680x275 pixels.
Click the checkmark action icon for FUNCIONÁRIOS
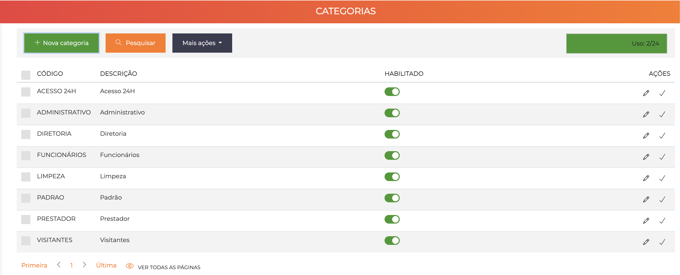click(662, 157)
